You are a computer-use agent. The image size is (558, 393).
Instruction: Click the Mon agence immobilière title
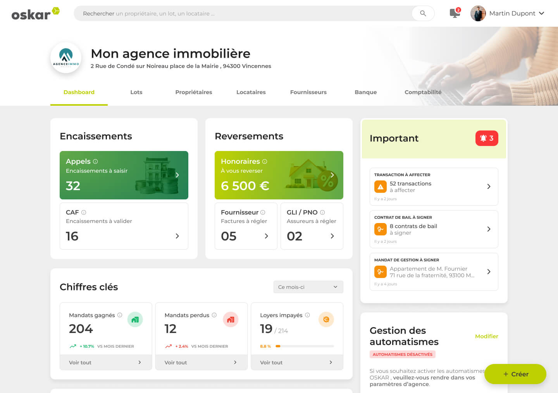pyautogui.click(x=170, y=53)
